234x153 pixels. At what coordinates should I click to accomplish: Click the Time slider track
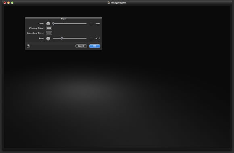pos(70,23)
